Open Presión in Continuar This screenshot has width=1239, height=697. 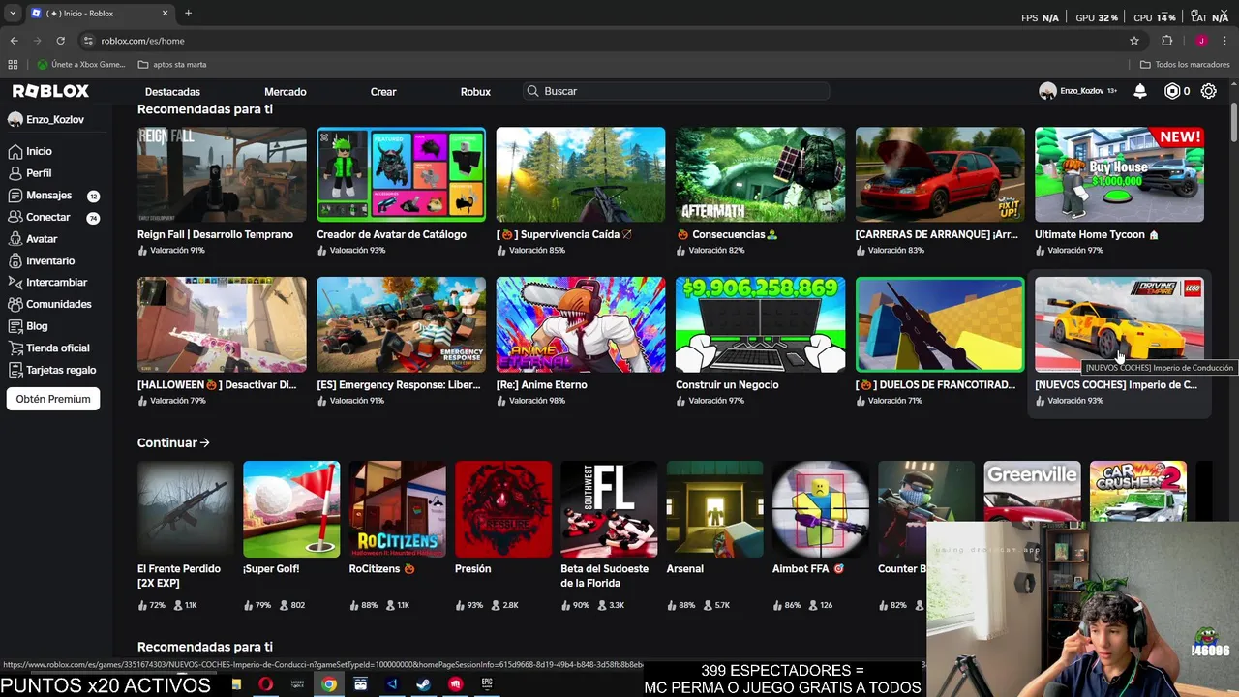click(503, 509)
